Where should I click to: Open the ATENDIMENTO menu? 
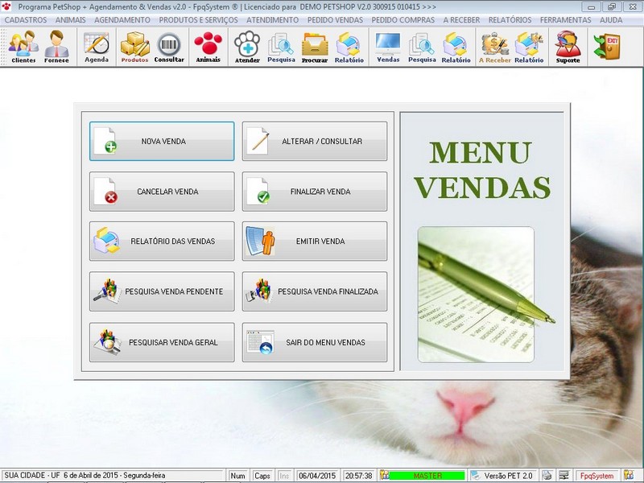[273, 19]
